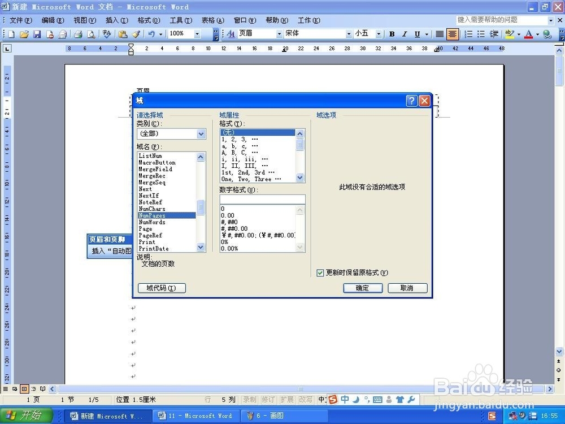Open the 插入 menu
This screenshot has width=565, height=424.
point(117,20)
